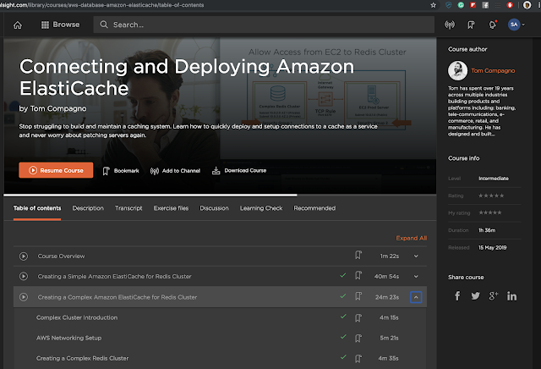Bookmark the Creating a Simple cluster module
This screenshot has height=369, width=541.
[358, 276]
